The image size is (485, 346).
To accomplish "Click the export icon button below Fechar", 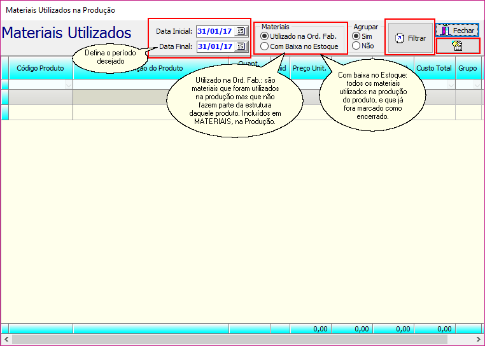I will (457, 46).
